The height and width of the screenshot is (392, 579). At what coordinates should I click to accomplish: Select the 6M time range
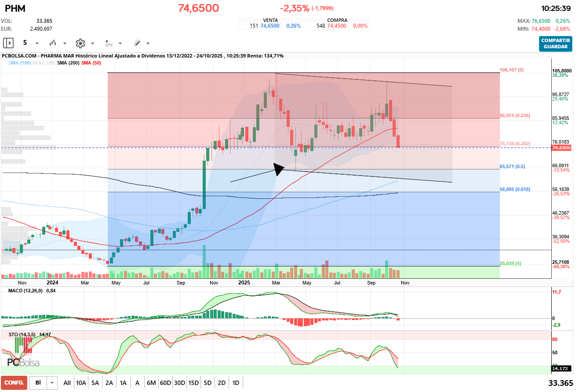(151, 383)
